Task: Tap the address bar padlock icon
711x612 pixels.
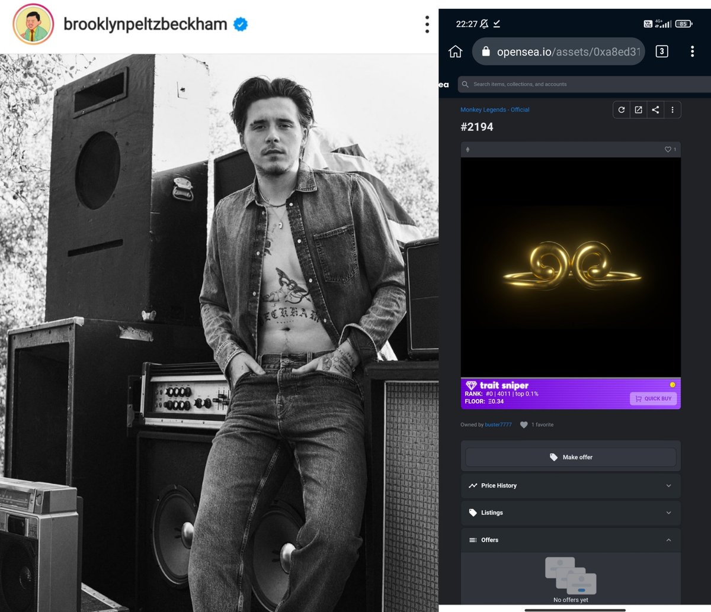Action: click(x=486, y=51)
